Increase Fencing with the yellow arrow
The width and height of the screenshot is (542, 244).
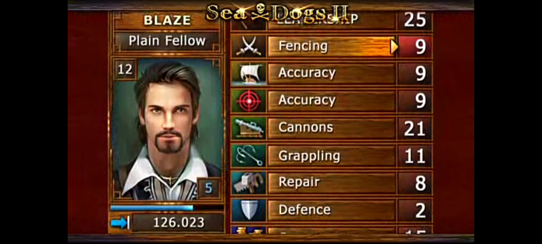pos(394,47)
